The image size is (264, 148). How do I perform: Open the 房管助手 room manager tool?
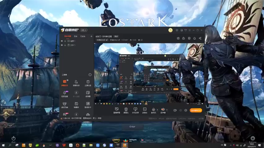coord(76,83)
